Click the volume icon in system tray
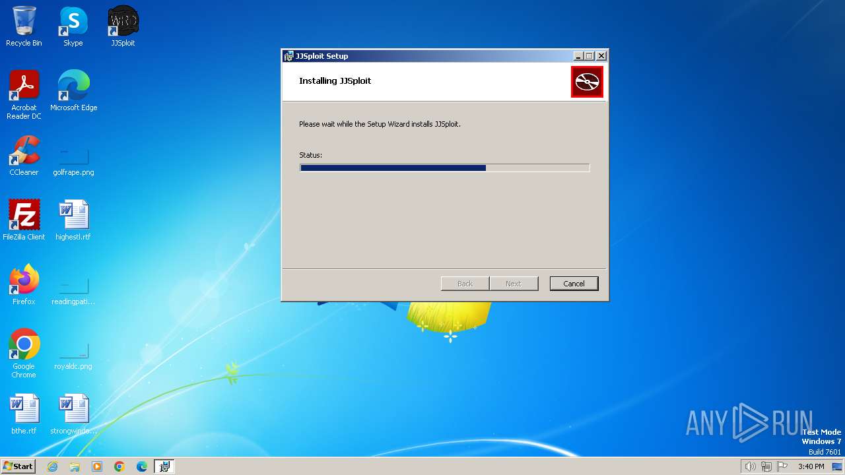The width and height of the screenshot is (845, 475). click(x=750, y=466)
